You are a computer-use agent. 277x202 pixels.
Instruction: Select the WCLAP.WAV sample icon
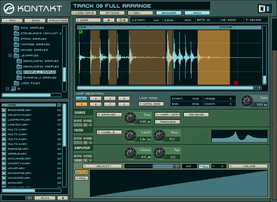click(4, 168)
